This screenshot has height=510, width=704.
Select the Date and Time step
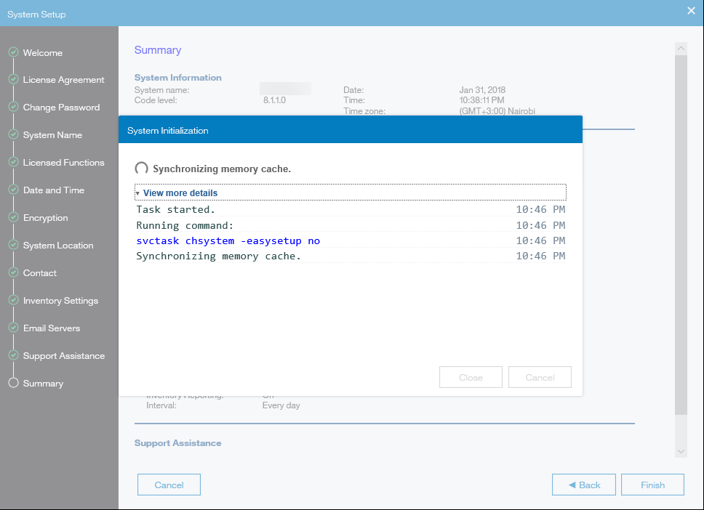[x=53, y=190]
